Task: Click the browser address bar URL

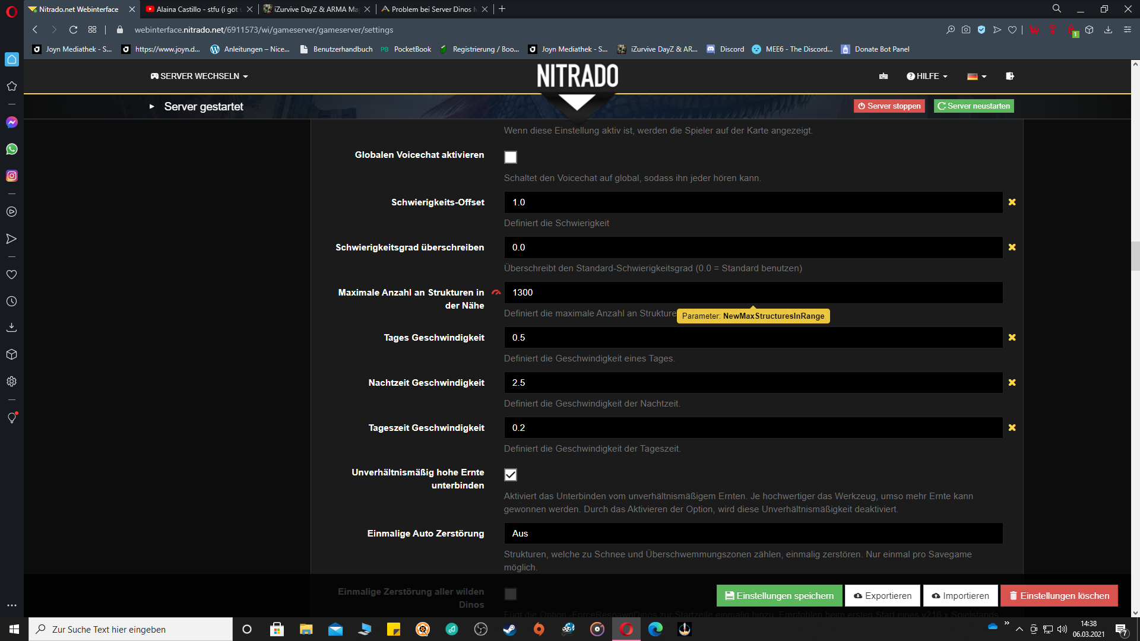Action: [264, 30]
